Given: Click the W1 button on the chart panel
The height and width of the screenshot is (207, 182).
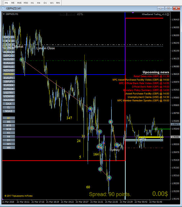Looking at the screenshot, I should click(9, 144).
